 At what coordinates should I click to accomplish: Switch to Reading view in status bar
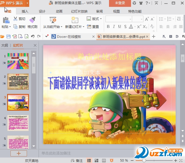104,161
